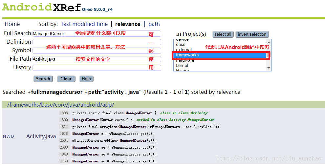Focus the History input field
Screen dimensions: 325x165
pyautogui.click(x=97, y=68)
